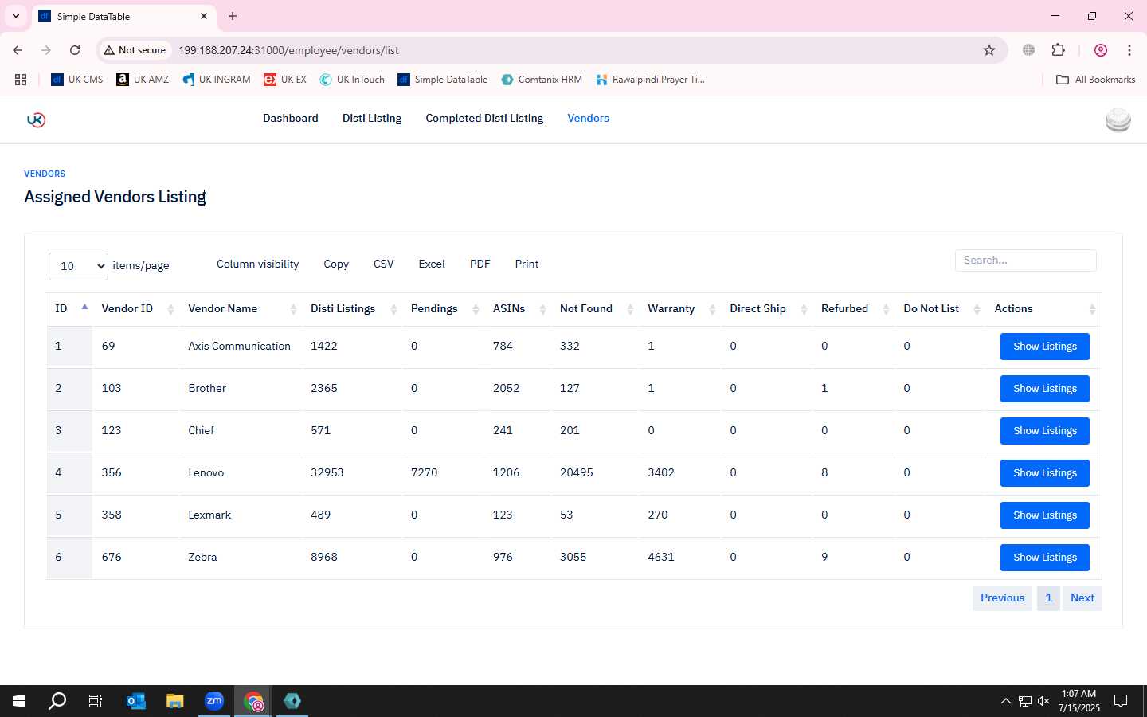Sort by Vendor ID column
This screenshot has width=1147, height=717.
[135, 308]
